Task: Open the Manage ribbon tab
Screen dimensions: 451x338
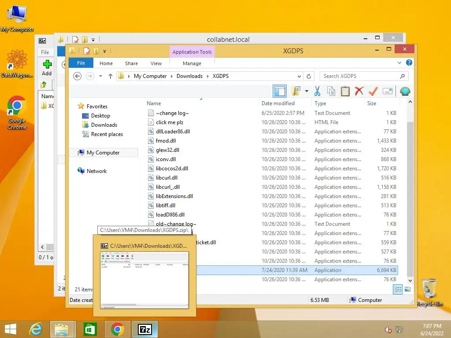Action: coord(192,63)
